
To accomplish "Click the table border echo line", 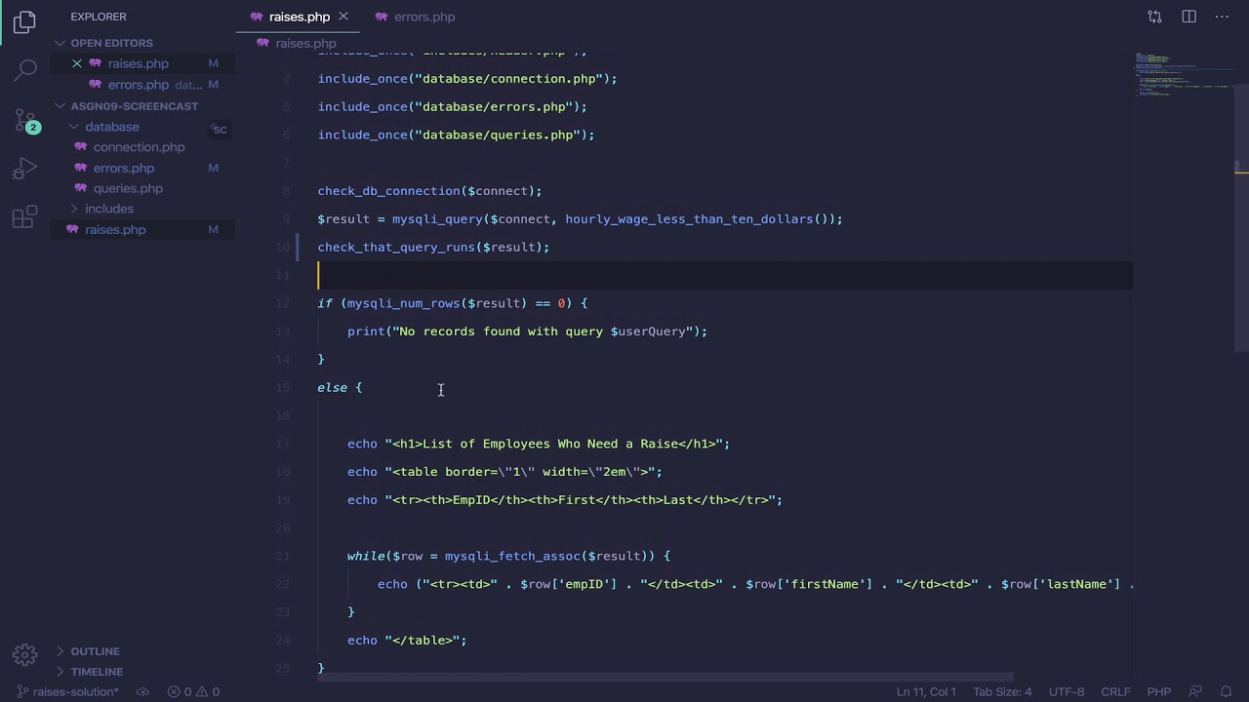I will pyautogui.click(x=504, y=472).
